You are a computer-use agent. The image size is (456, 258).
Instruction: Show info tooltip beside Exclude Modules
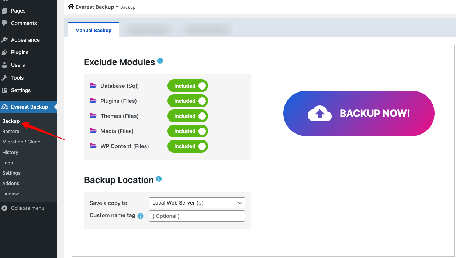(160, 61)
